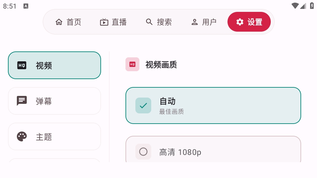
Task: Click the chat bubble icon for 弹幕
Action: point(22,101)
